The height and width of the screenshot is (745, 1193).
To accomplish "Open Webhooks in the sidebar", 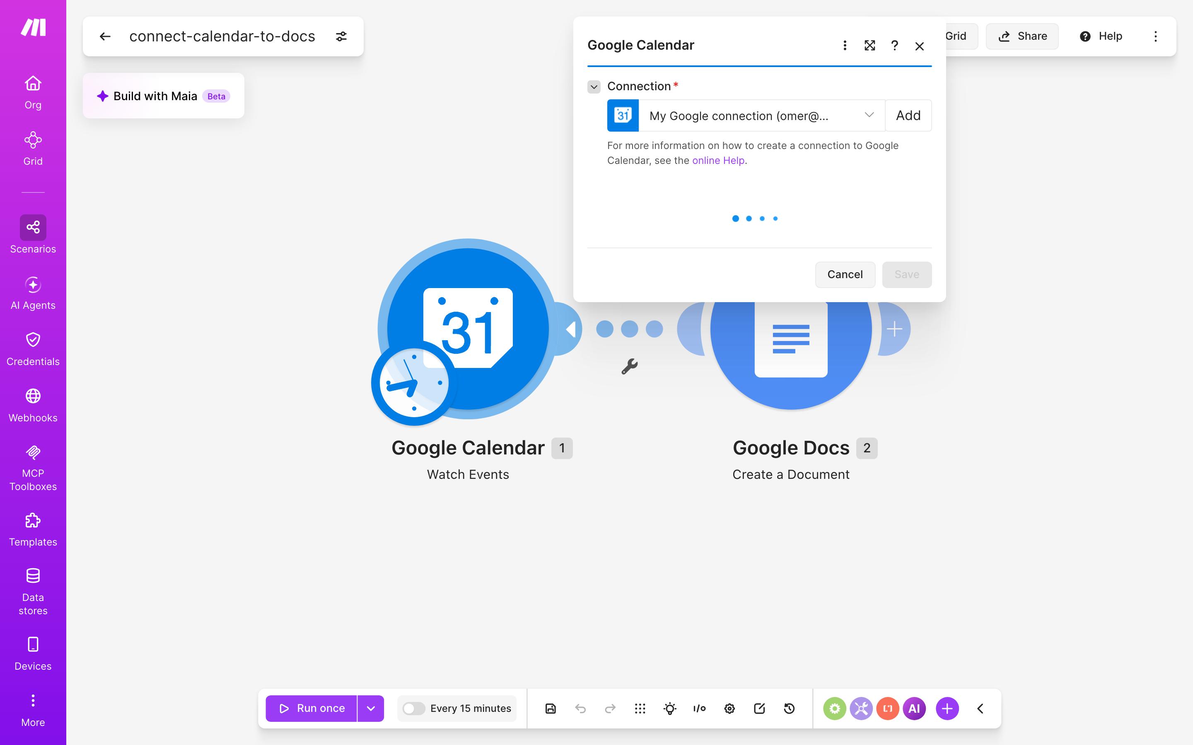I will tap(33, 406).
